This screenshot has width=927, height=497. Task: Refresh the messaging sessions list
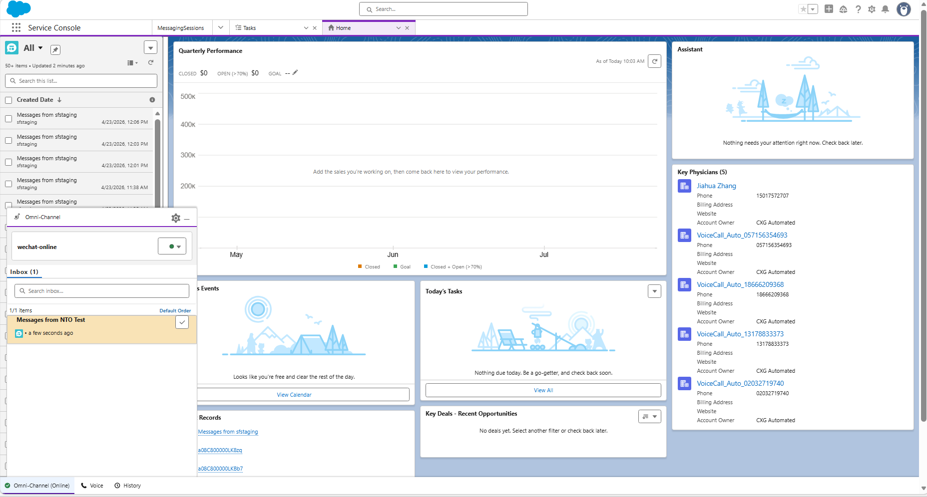pos(151,62)
